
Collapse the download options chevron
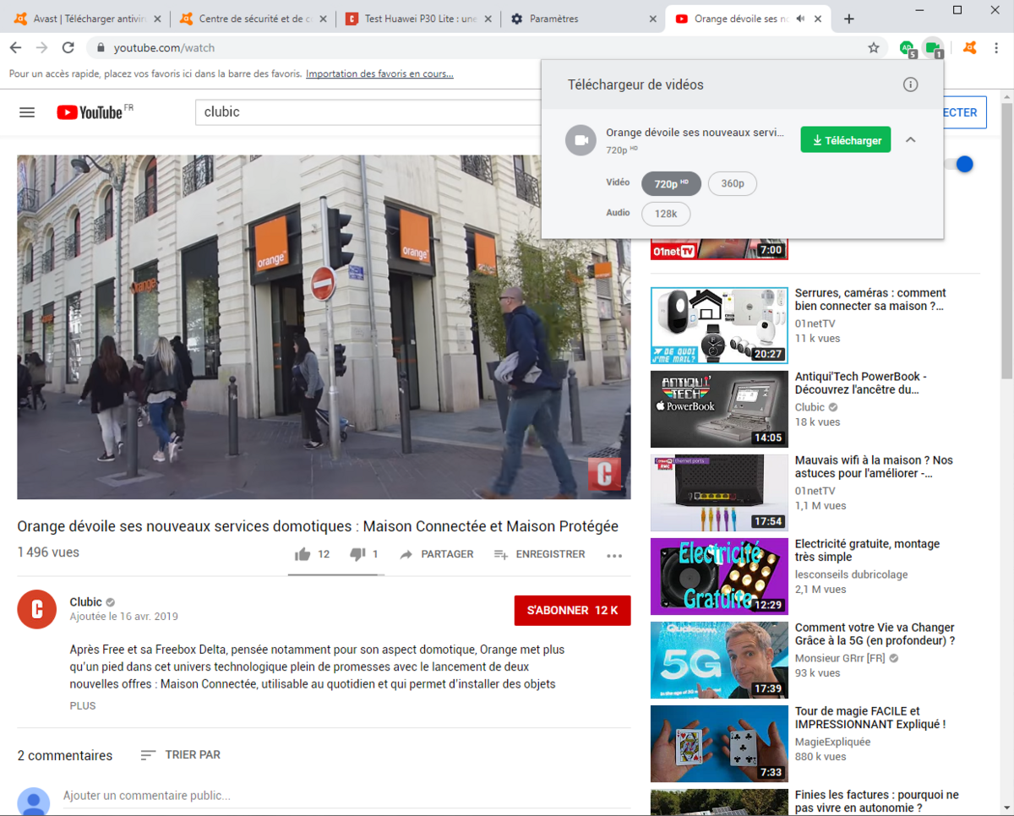(x=910, y=140)
